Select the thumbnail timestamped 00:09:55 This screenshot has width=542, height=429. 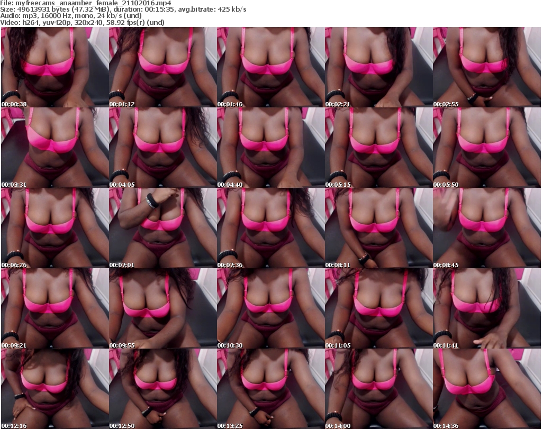click(x=163, y=308)
